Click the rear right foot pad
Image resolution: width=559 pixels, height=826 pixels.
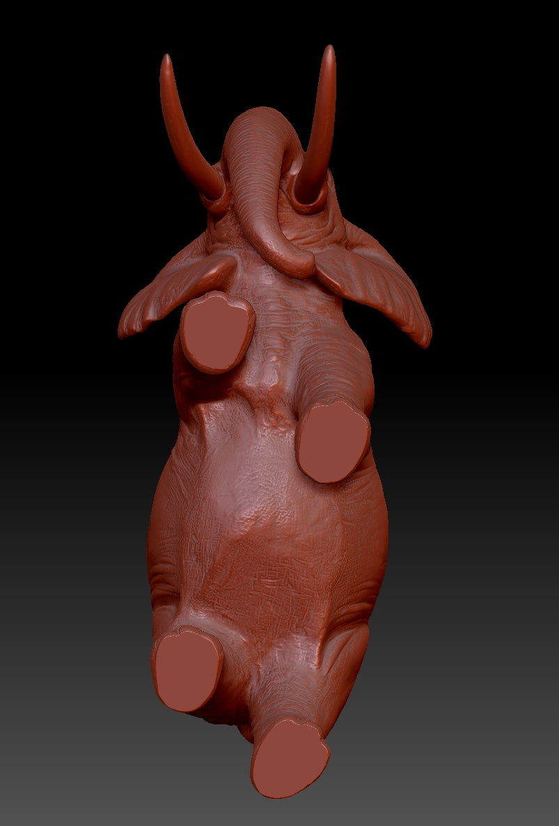click(289, 759)
